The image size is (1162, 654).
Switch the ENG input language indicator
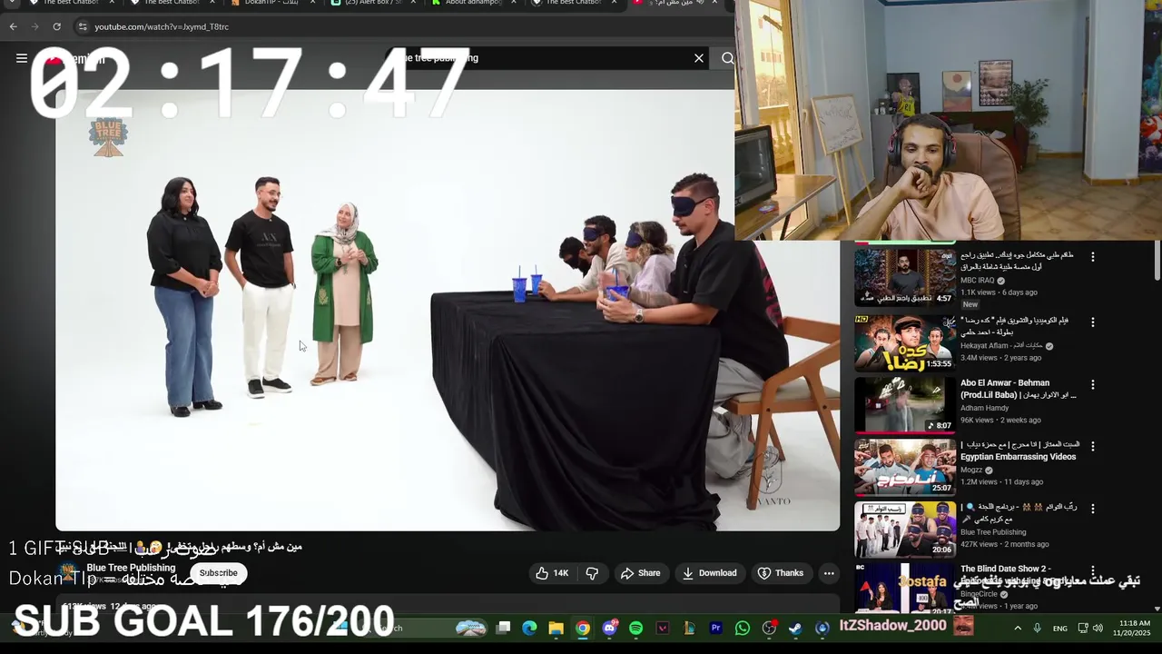coord(1060,629)
